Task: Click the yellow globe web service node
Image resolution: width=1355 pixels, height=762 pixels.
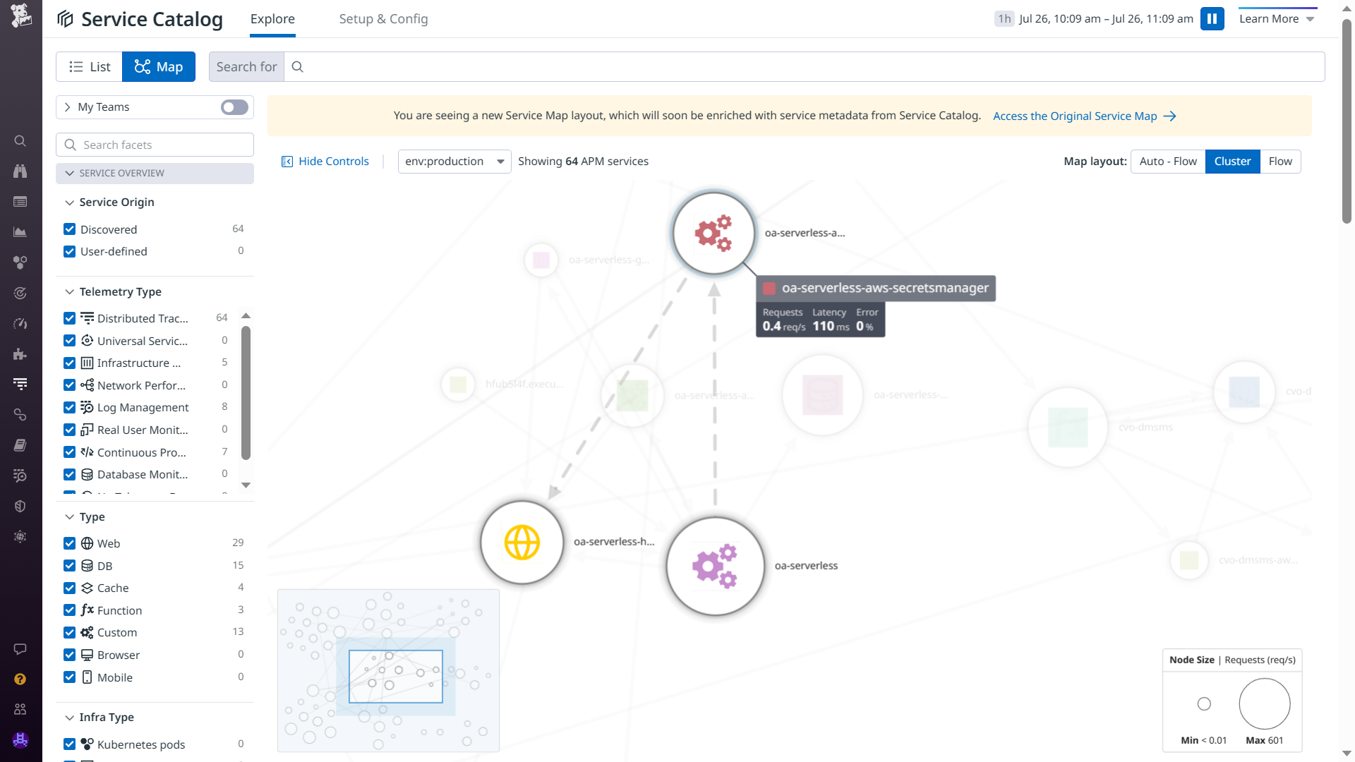Action: click(x=522, y=543)
